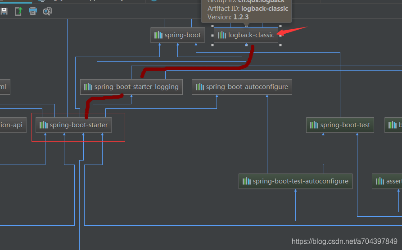Select the spring-boot dependency node
The height and width of the screenshot is (250, 402).
click(x=177, y=35)
